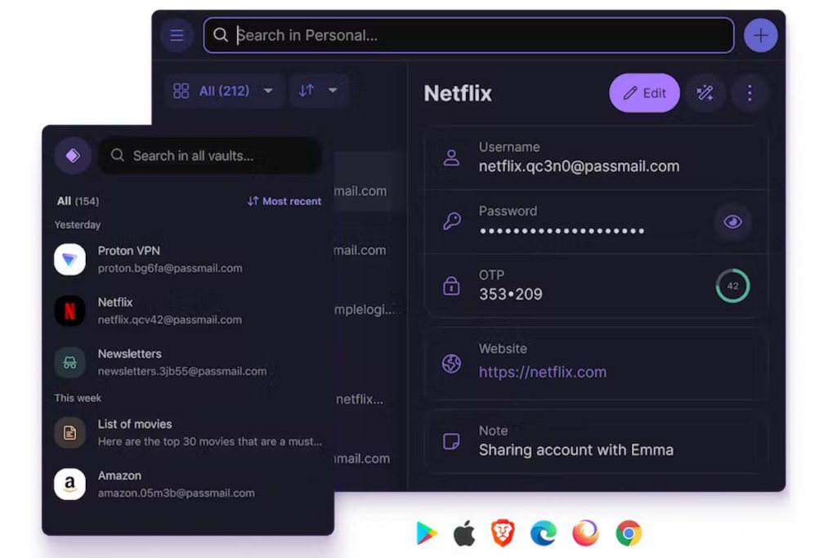Click All (154) label in popup
Viewport: 837px width, 558px height.
(78, 201)
